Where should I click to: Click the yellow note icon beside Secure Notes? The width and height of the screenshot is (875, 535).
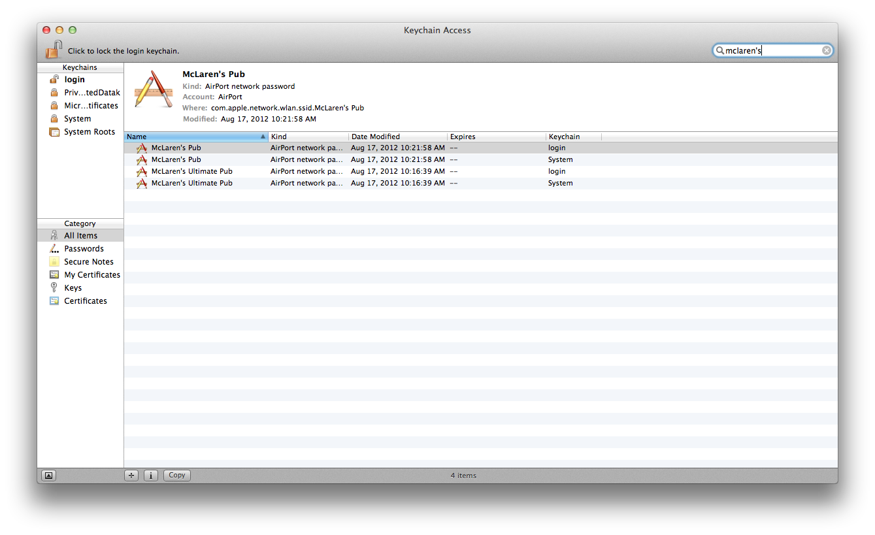(x=54, y=262)
